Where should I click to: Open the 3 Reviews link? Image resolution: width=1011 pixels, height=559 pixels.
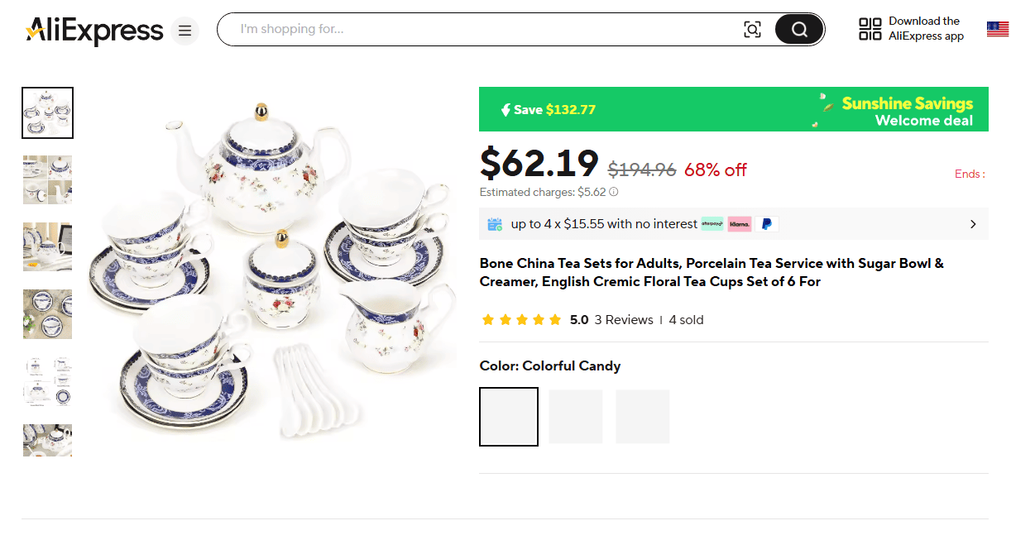624,320
